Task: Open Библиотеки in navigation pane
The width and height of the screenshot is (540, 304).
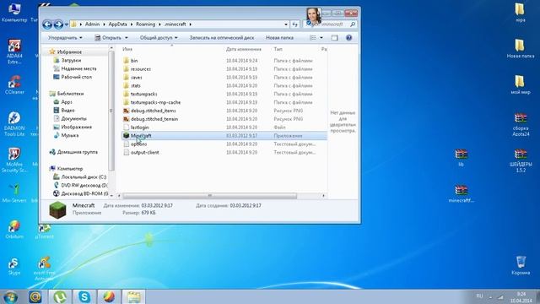Action: [70, 94]
